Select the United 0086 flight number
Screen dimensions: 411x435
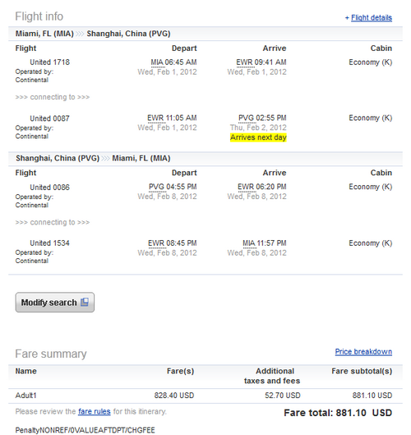[50, 187]
